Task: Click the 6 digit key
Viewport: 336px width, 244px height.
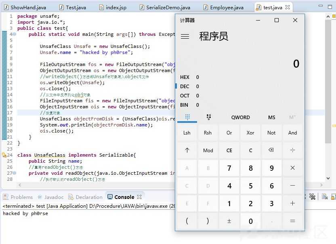Action: [271, 186]
